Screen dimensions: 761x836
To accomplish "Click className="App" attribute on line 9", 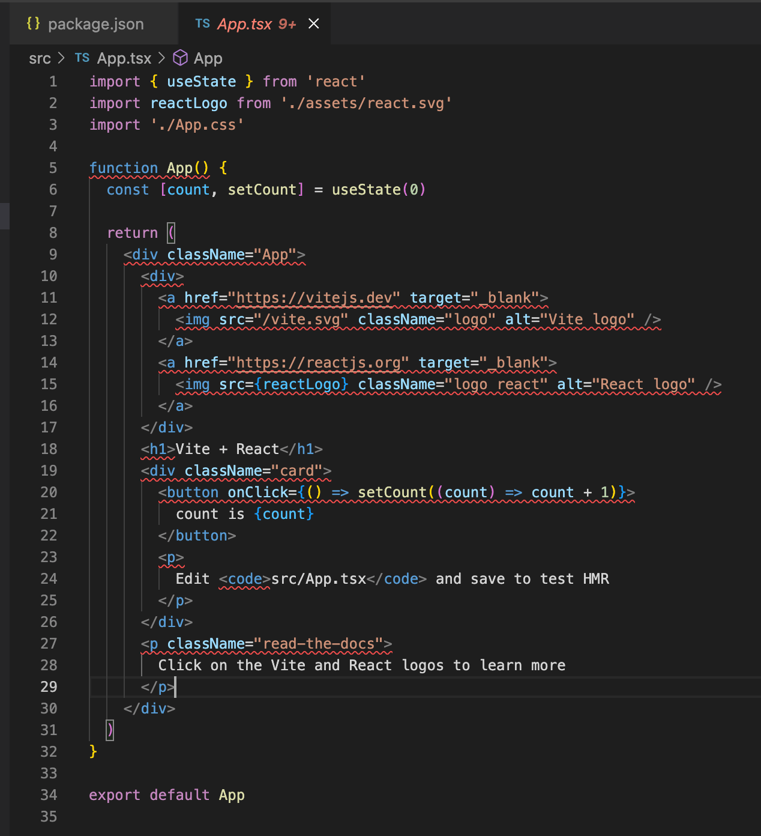I will pyautogui.click(x=232, y=255).
